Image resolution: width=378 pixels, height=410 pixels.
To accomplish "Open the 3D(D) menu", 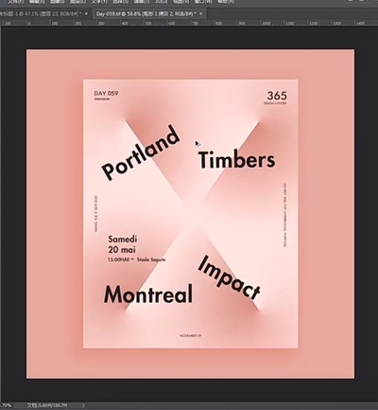I will point(161,2).
